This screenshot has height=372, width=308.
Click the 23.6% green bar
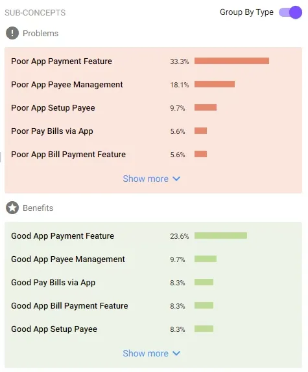click(220, 235)
